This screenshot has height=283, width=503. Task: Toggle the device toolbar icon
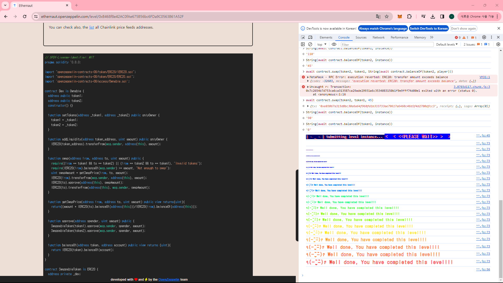[310, 37]
